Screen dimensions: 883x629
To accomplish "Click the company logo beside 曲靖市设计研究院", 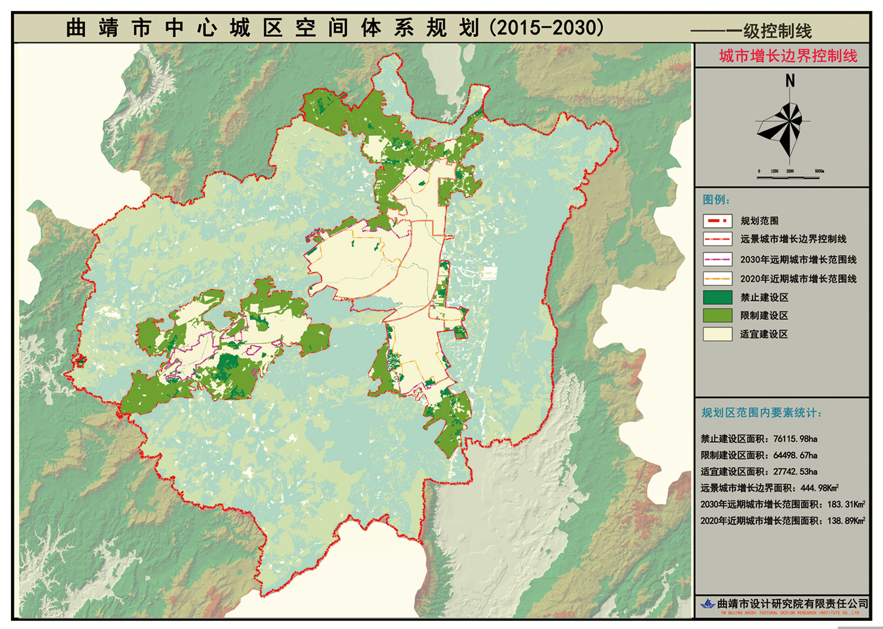I will (707, 603).
